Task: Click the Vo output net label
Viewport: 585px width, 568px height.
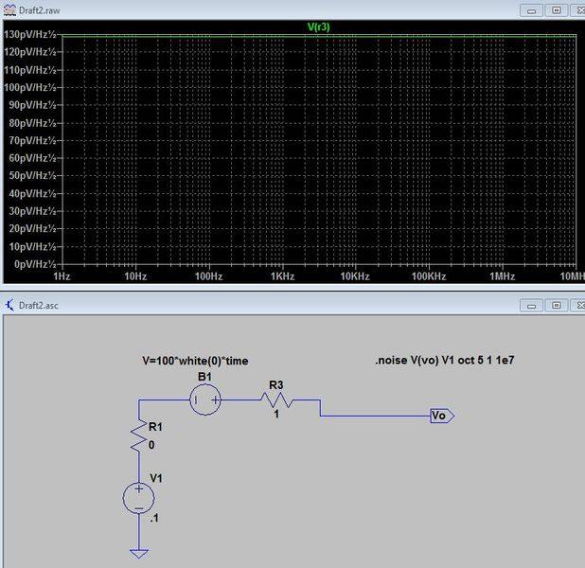Action: [442, 416]
